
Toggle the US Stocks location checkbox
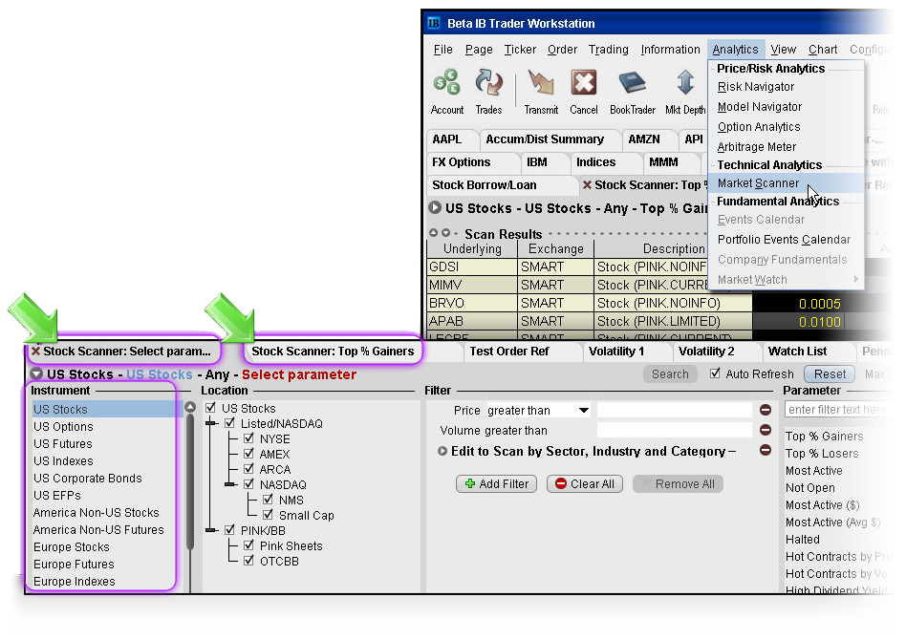211,407
